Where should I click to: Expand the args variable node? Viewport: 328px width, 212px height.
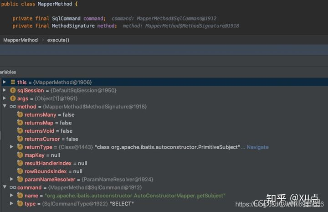pyautogui.click(x=4, y=98)
